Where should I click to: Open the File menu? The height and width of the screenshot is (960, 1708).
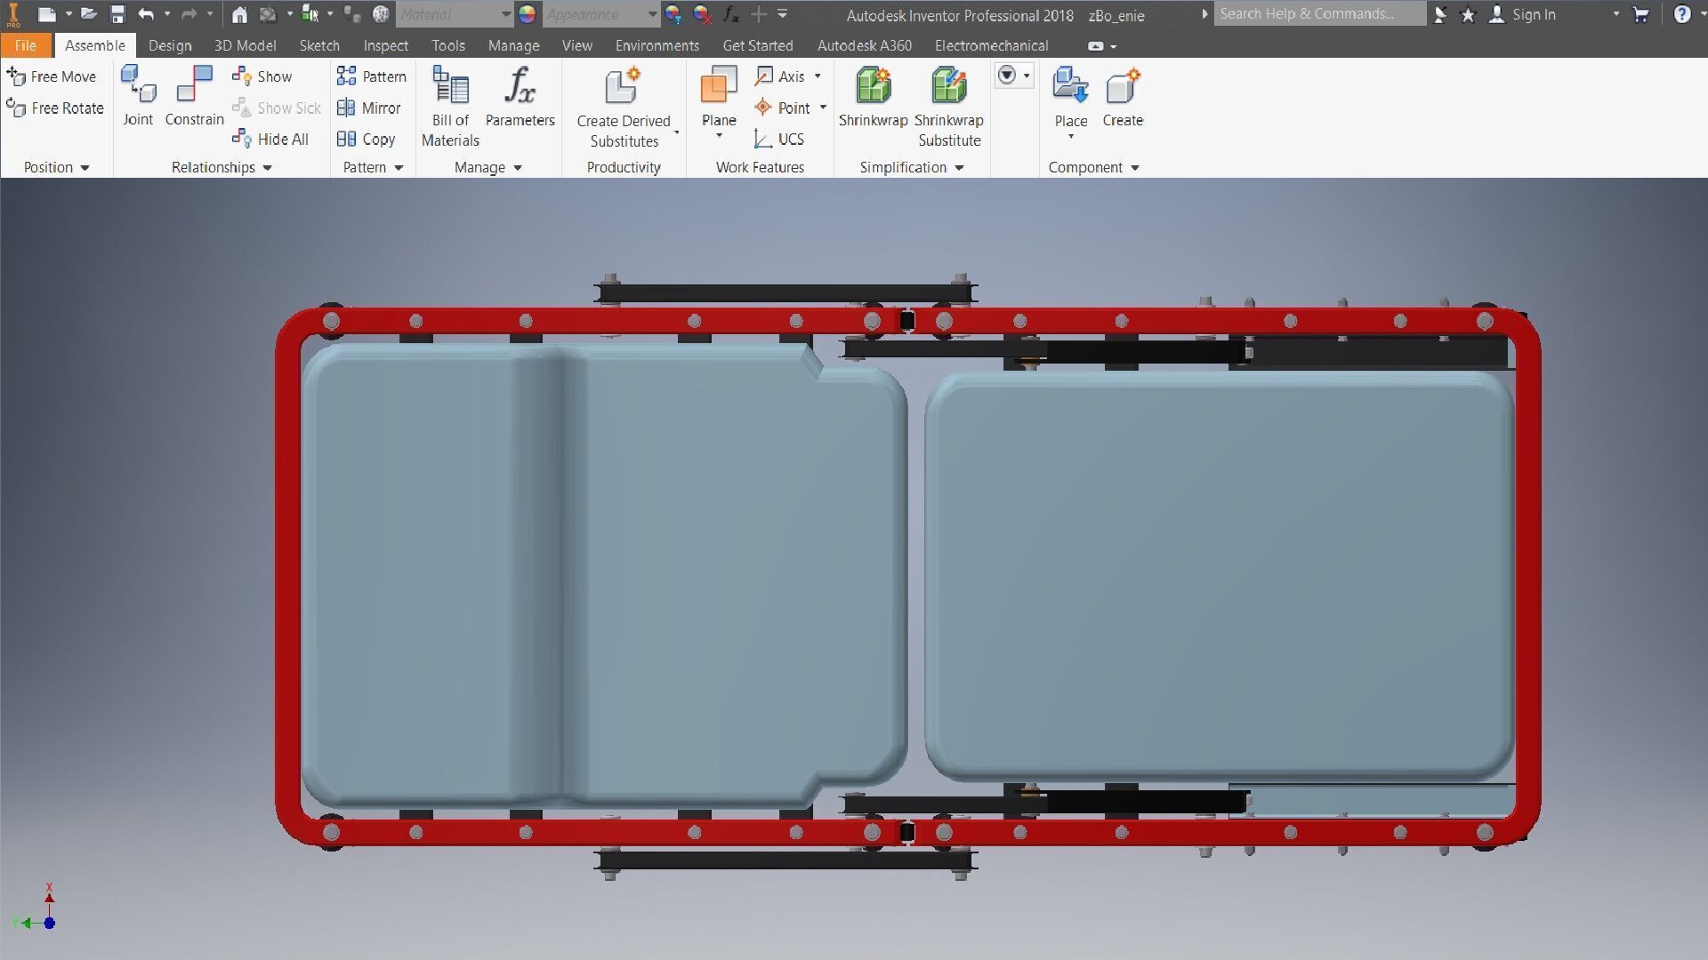click(x=25, y=45)
